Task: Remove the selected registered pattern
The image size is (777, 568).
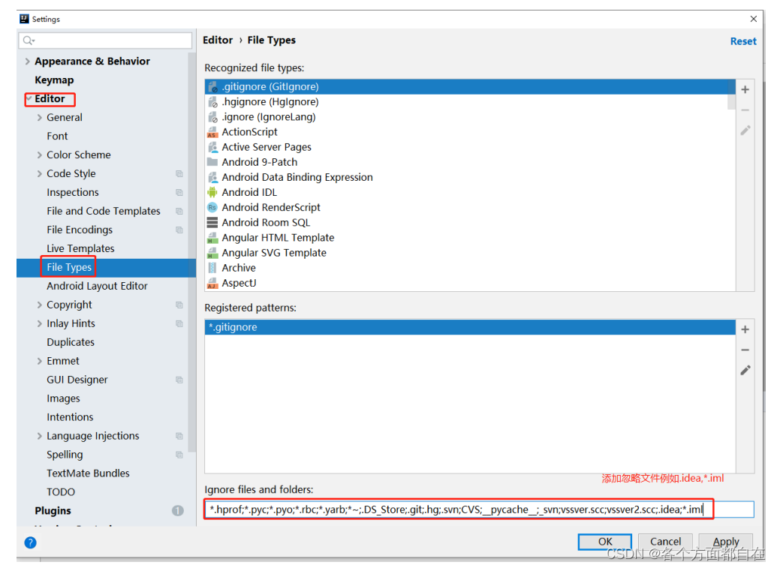Action: [x=745, y=350]
